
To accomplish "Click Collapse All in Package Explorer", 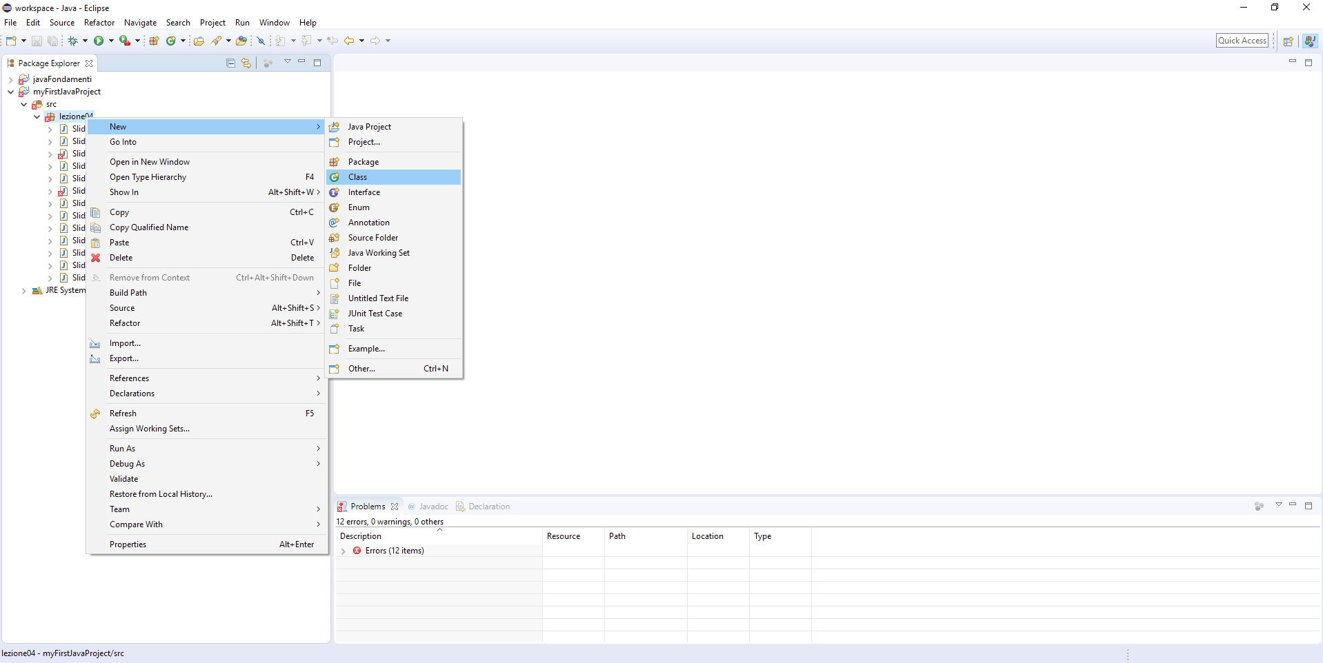I will click(230, 63).
